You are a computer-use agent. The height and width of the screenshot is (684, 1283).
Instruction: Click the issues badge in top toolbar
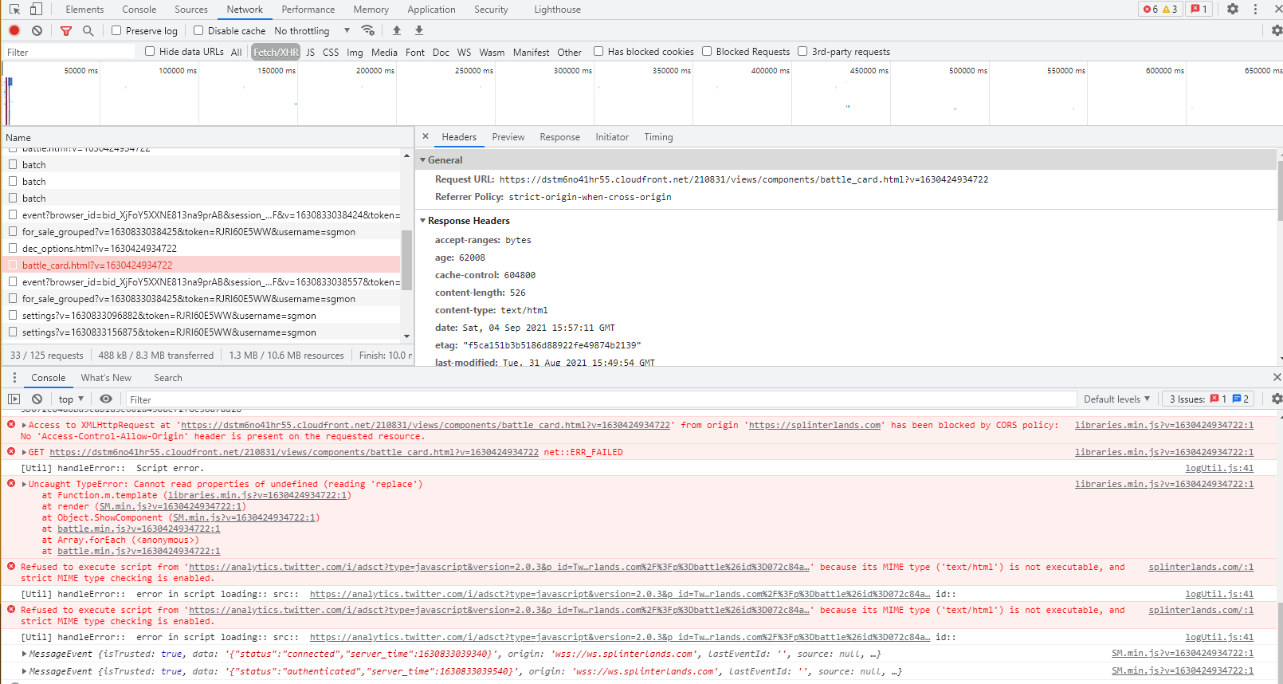[x=1199, y=9]
